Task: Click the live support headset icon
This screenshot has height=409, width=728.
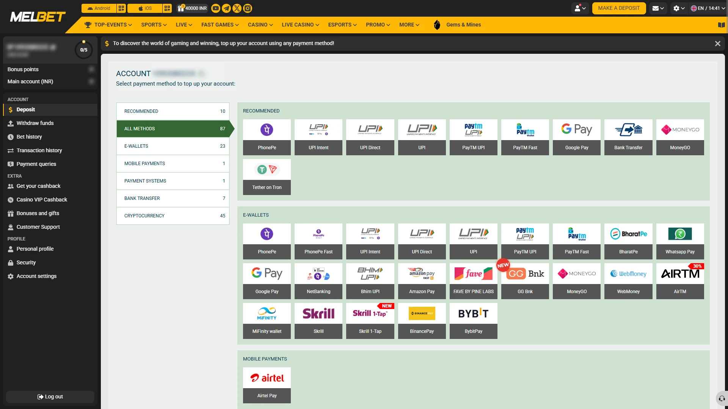Action: click(x=722, y=398)
